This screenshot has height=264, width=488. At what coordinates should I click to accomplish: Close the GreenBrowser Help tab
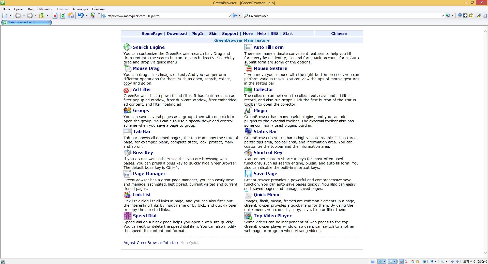[49, 22]
